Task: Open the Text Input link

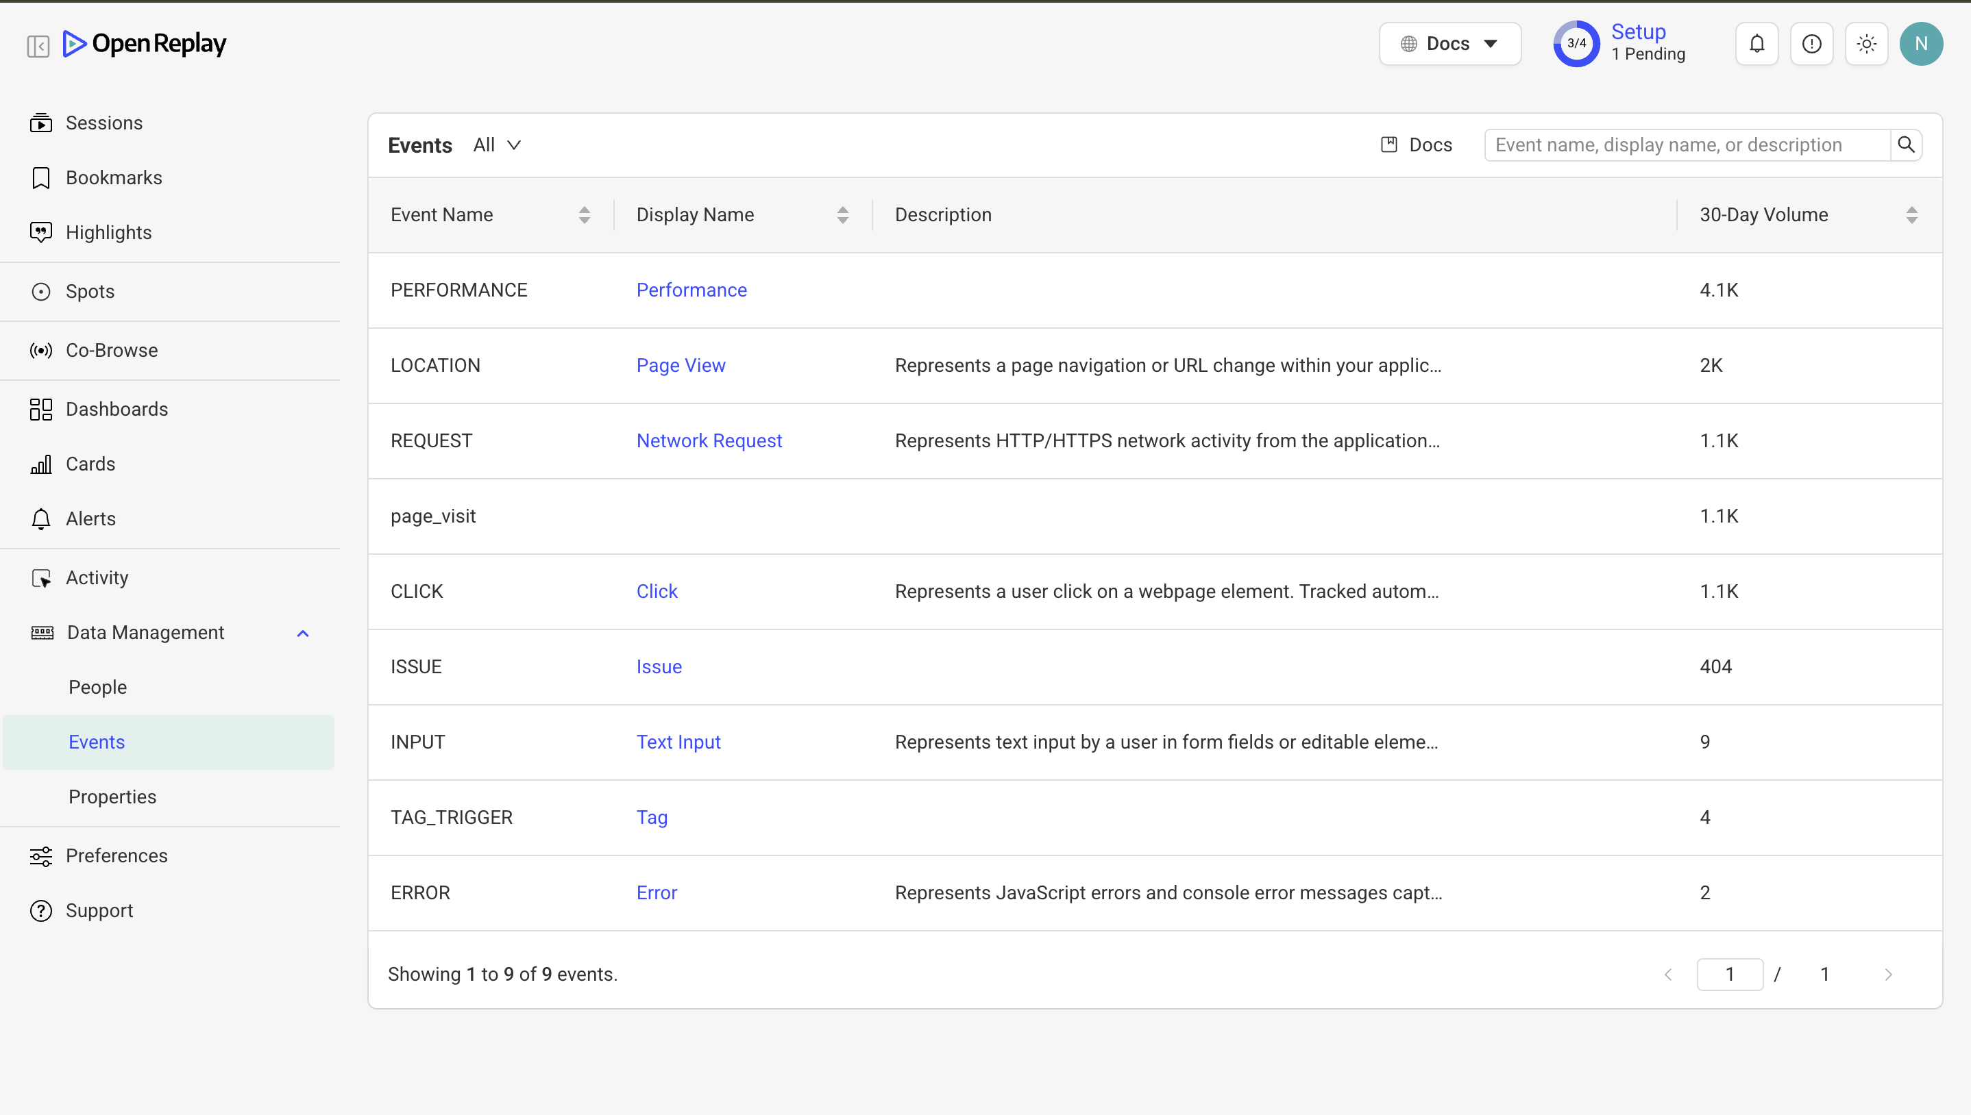Action: pos(678,742)
